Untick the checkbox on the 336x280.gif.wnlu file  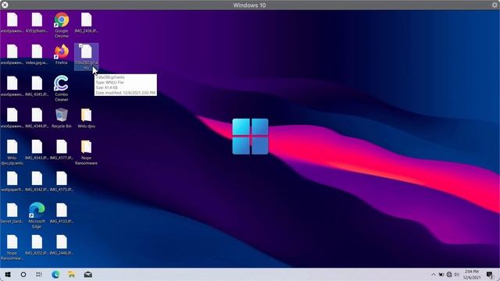pyautogui.click(x=80, y=46)
